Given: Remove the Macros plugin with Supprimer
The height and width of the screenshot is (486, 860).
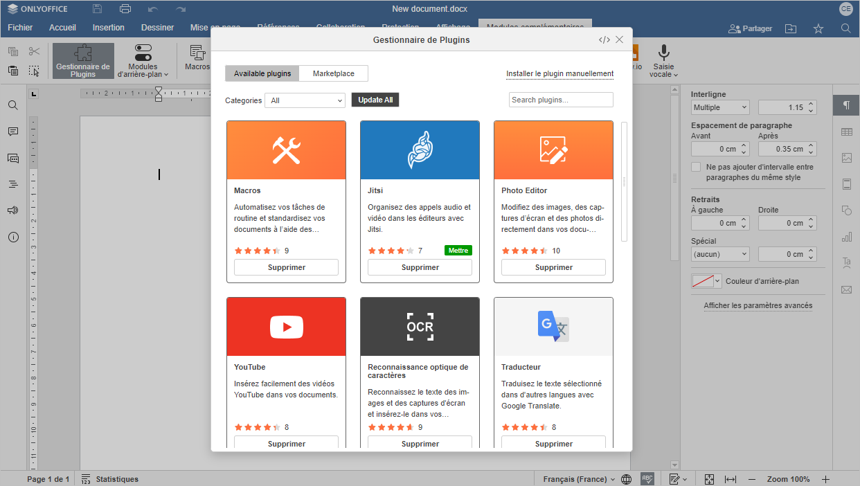Looking at the screenshot, I should (x=286, y=267).
